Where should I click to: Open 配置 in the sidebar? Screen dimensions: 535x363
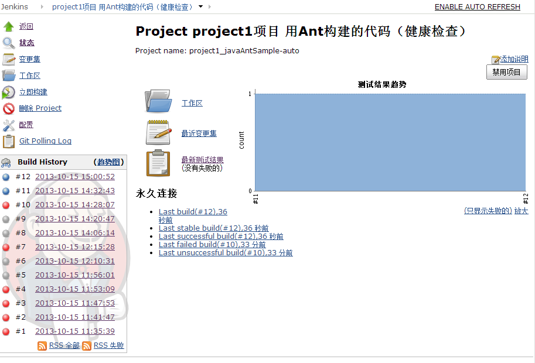coord(26,124)
